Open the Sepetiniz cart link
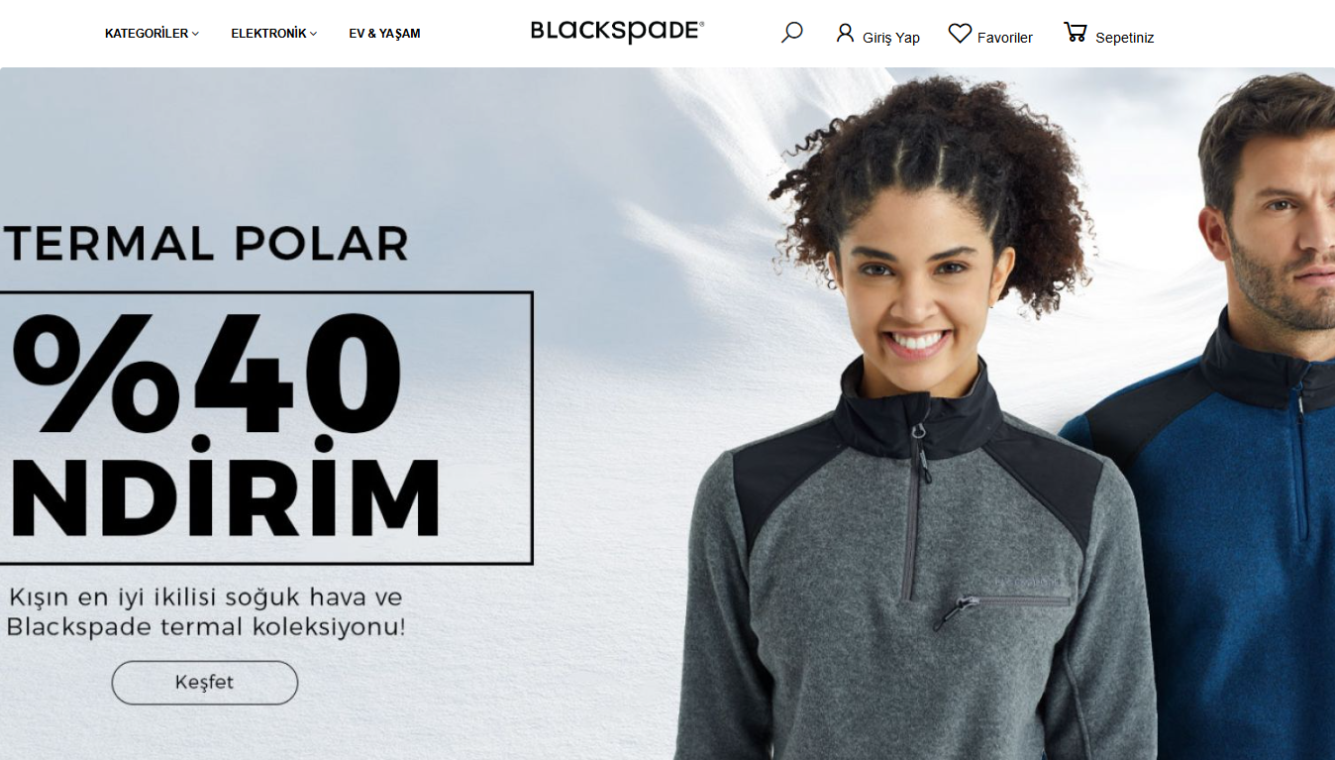The image size is (1335, 760). point(1125,38)
